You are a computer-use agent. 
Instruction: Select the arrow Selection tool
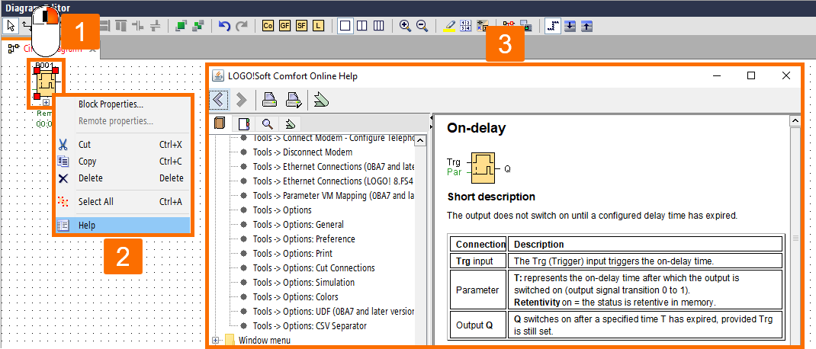(12, 25)
